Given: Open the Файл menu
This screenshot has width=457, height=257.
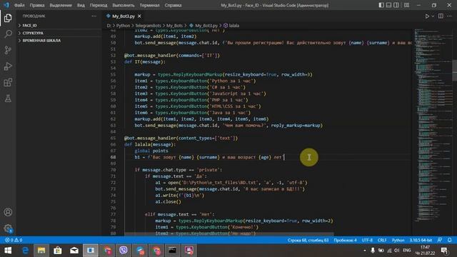Looking at the screenshot, I should (19, 5).
